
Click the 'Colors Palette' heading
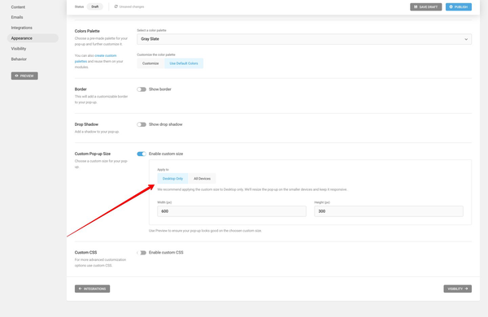click(x=87, y=31)
